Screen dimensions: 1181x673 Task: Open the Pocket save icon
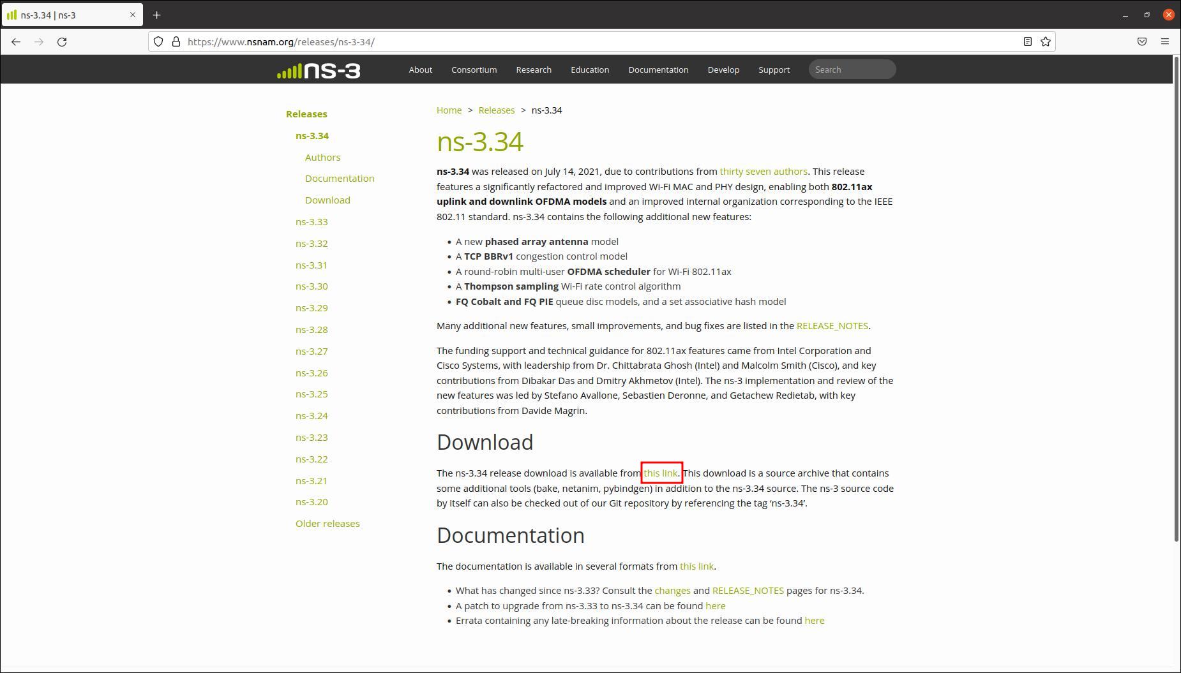point(1142,41)
